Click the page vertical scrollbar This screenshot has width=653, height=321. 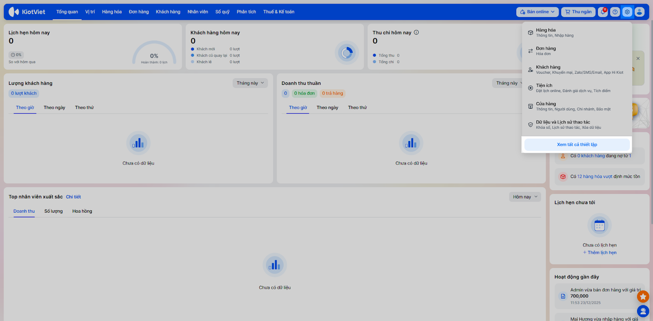pyautogui.click(x=651, y=122)
